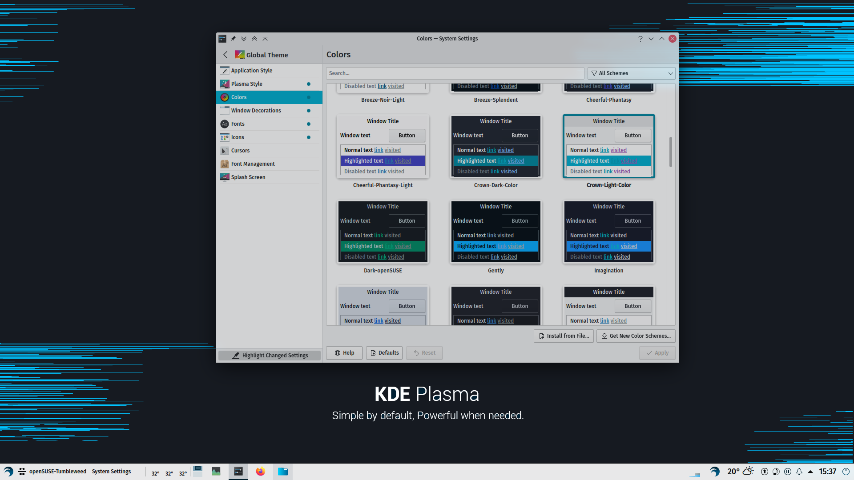Click the Global Theme header icon
Screen dimensions: 854x480
[x=239, y=55]
